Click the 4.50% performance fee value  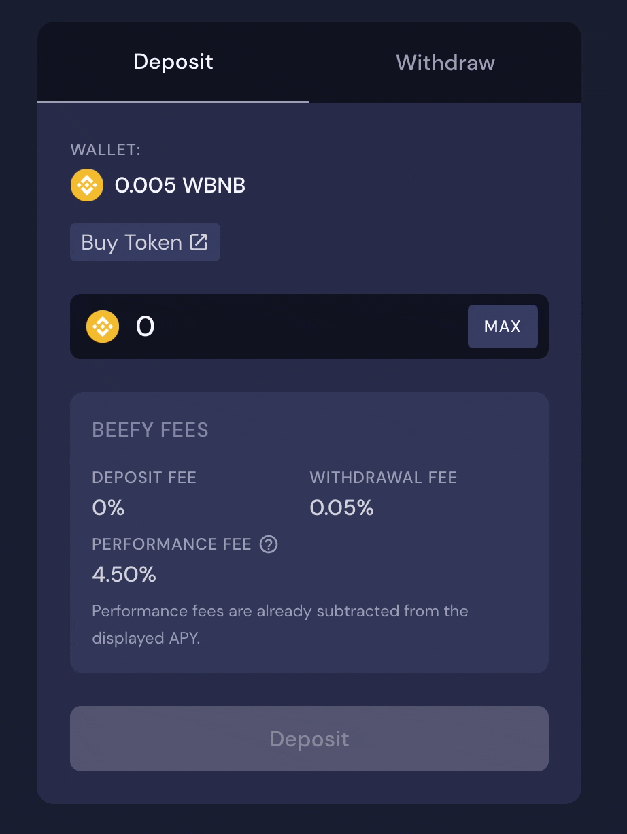124,574
